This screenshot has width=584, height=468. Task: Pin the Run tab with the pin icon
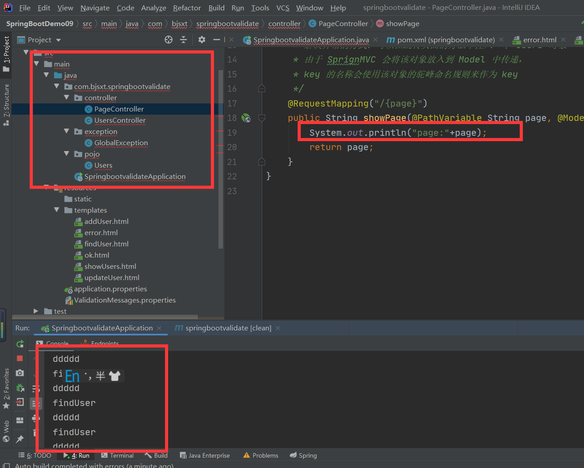(20, 439)
